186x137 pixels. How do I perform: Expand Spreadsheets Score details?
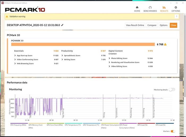[62, 55]
